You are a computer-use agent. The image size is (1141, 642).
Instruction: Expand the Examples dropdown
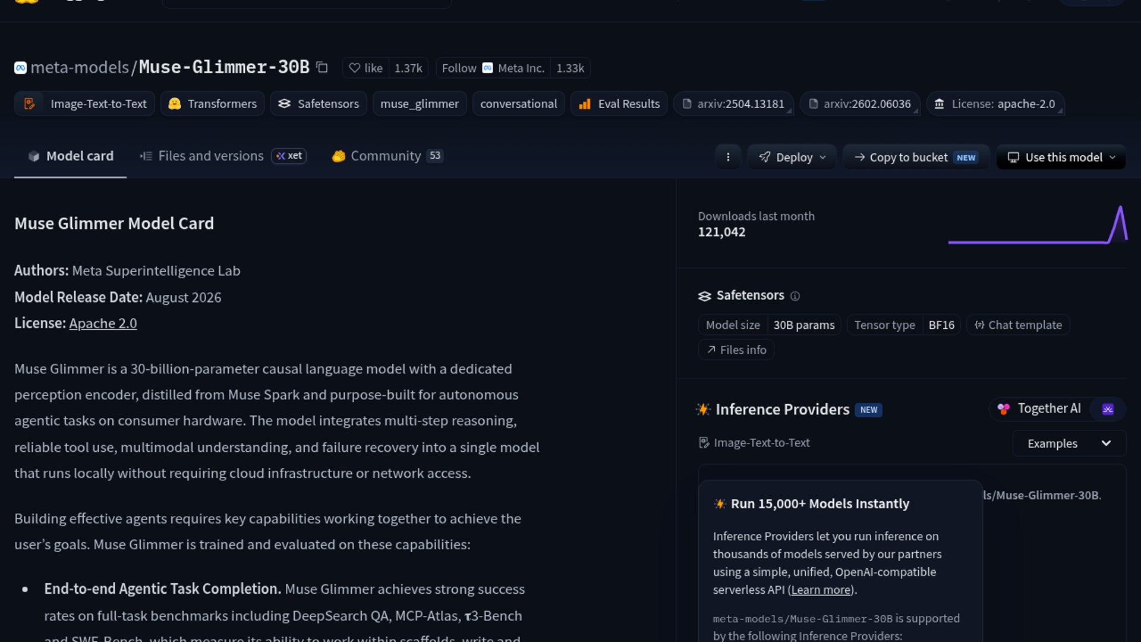click(x=1069, y=443)
